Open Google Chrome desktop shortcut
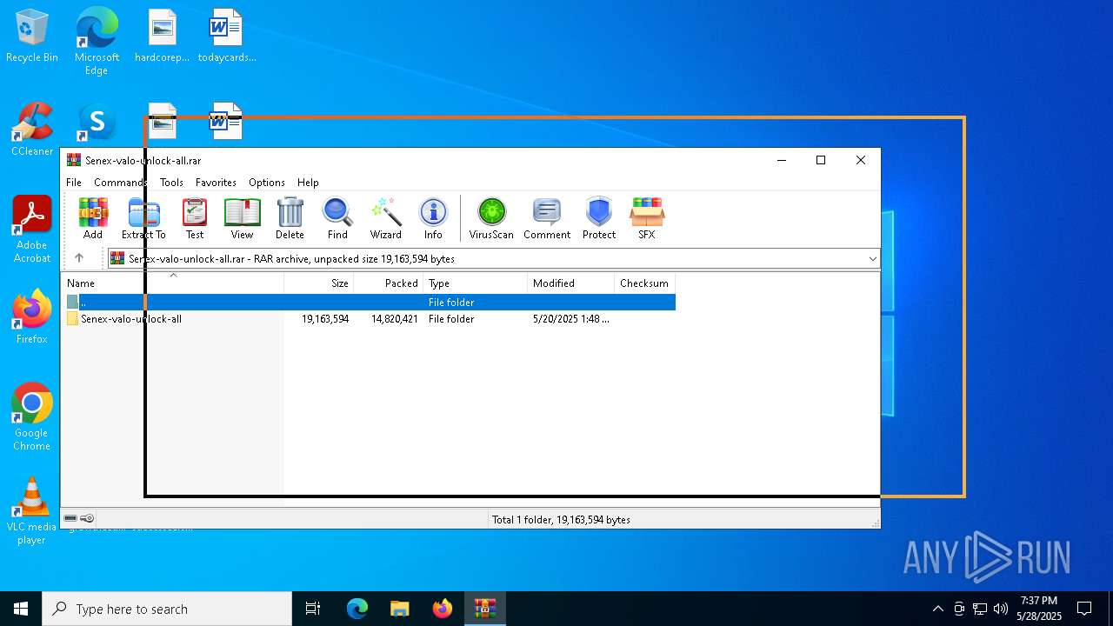 click(32, 416)
